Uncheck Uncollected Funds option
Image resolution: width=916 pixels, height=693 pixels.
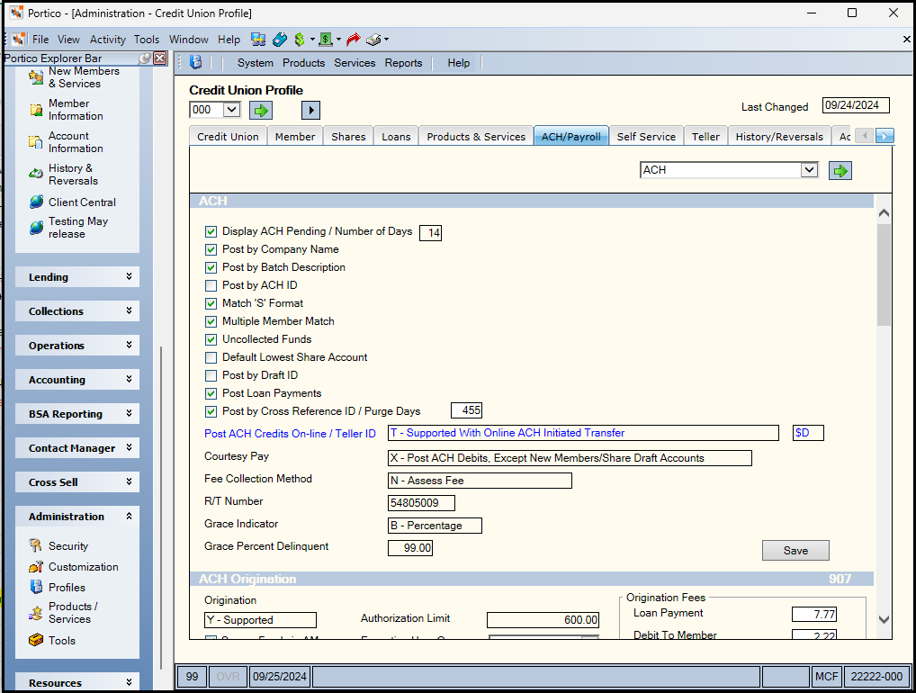tap(211, 339)
